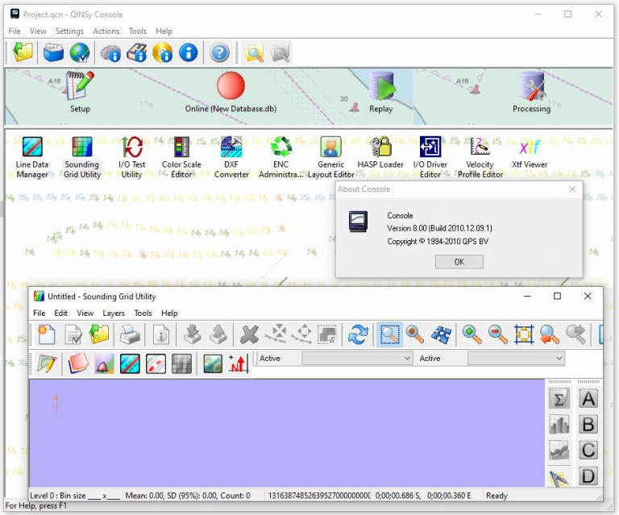
Task: Toggle the grid overlay layer icon
Action: point(181,363)
